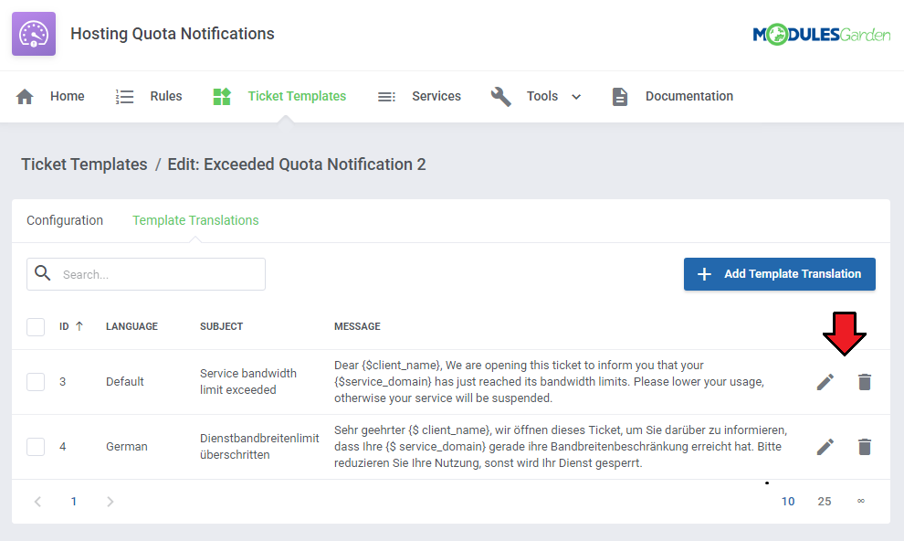Select the Template Translations tab
The image size is (904, 541).
(x=195, y=220)
